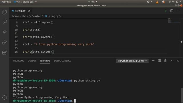Screen dimensions: 183x103
Task: Open the Source Control view
Action: click(5, 32)
